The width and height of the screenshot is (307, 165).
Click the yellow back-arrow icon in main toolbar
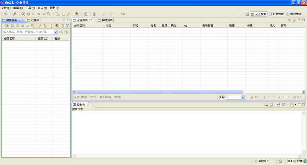[x=123, y=14]
